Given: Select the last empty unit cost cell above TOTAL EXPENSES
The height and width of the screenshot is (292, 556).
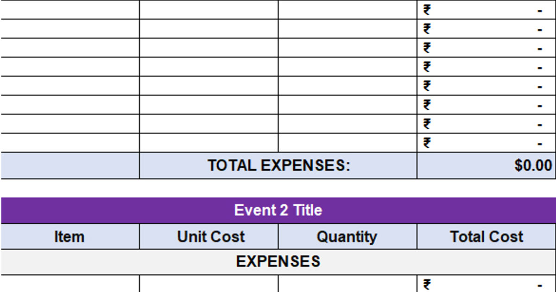Looking at the screenshot, I should click(x=209, y=143).
